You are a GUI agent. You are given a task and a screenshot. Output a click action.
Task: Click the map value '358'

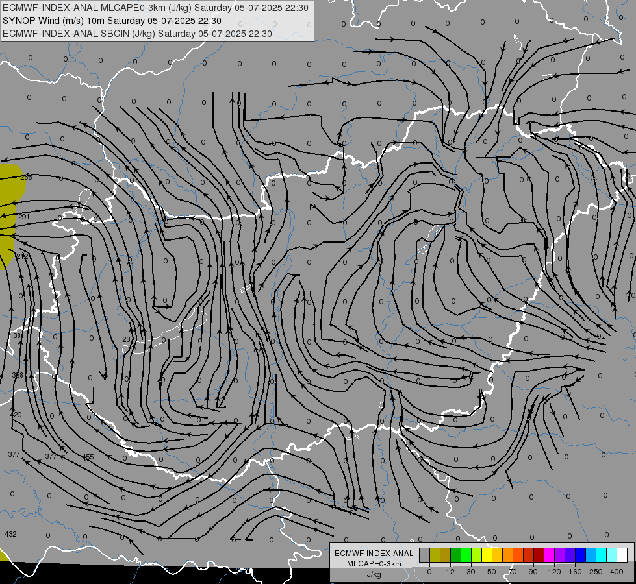(18, 375)
